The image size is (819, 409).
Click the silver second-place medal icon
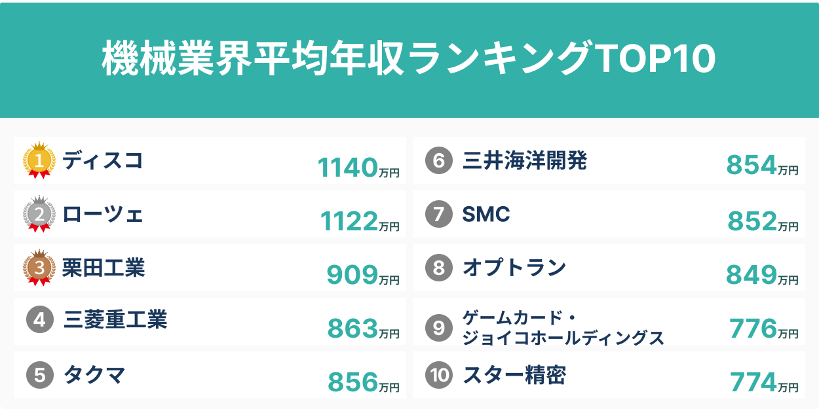tap(39, 214)
